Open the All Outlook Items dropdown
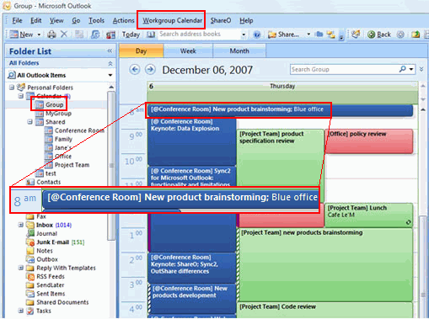Screen dimensions: 429x319 click(110, 75)
